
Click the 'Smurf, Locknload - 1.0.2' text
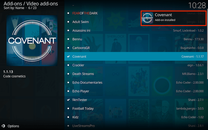(188, 30)
